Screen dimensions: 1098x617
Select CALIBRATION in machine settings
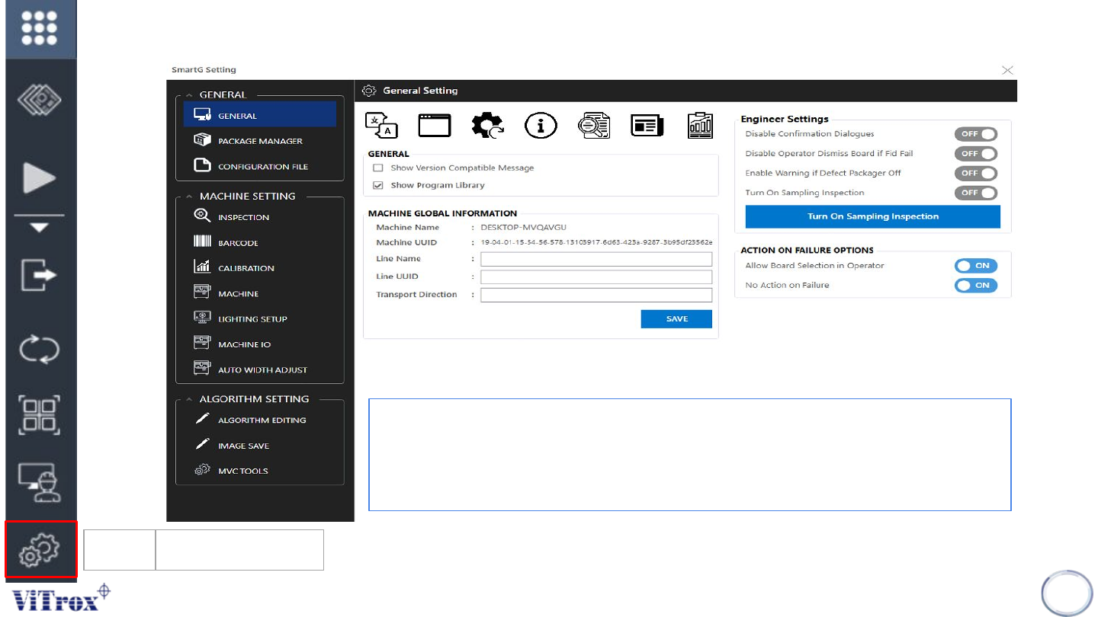(x=246, y=268)
